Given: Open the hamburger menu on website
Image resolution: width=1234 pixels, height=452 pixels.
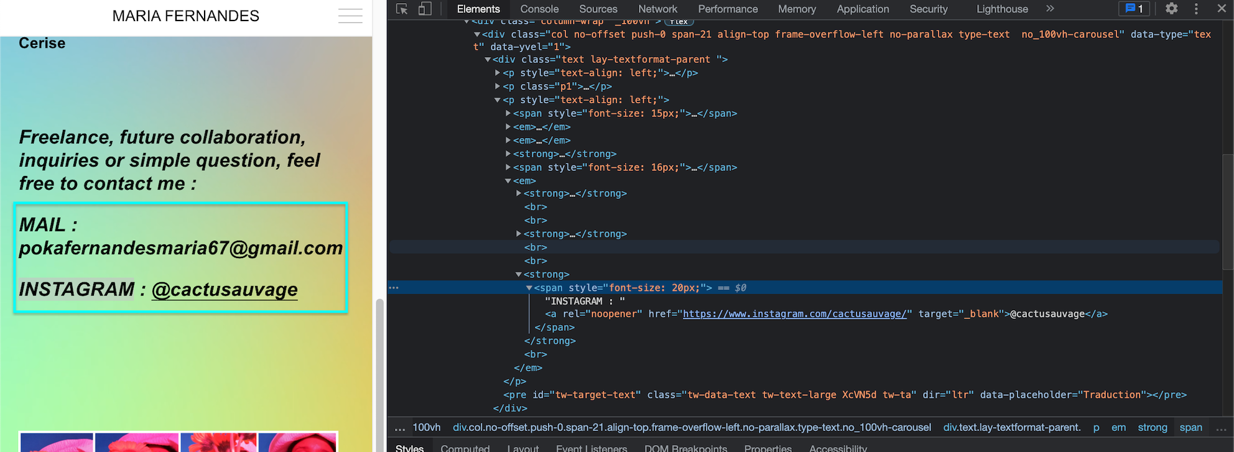Looking at the screenshot, I should pos(350,16).
